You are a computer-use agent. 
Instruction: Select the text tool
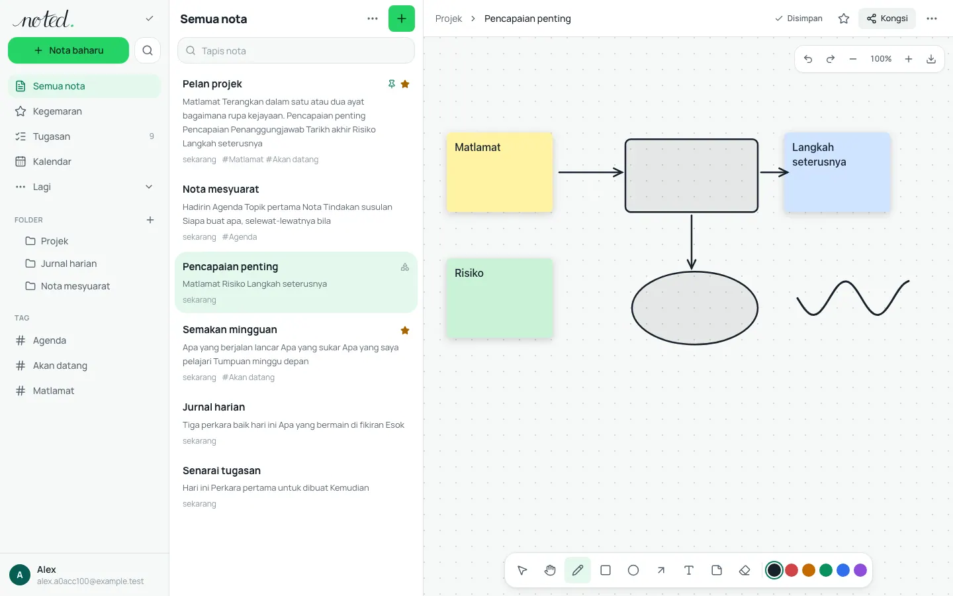(x=689, y=570)
